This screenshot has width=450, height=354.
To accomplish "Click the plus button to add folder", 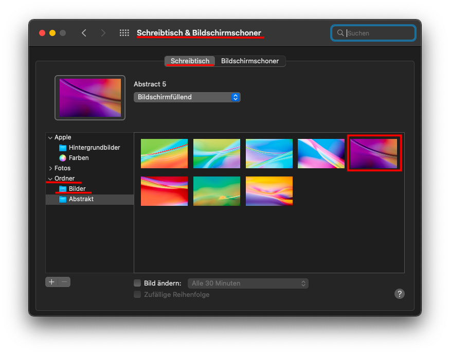I will coord(51,282).
